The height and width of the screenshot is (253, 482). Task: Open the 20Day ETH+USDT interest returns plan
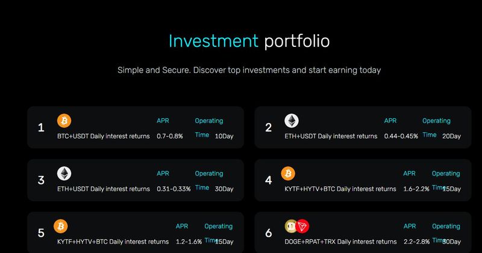(330, 136)
